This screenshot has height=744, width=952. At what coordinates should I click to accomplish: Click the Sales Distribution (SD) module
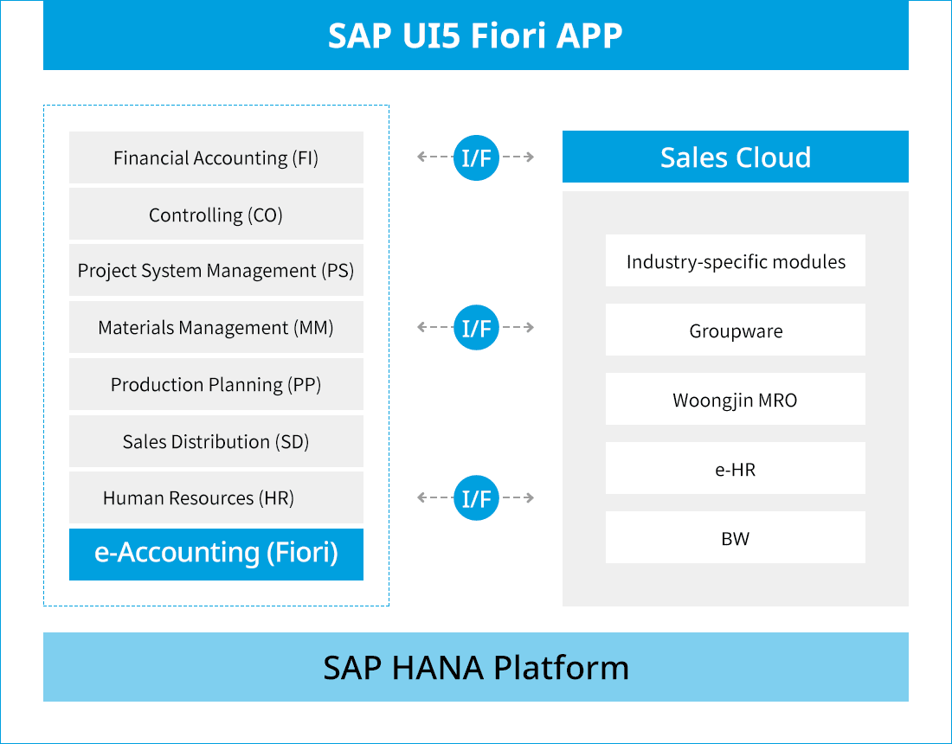click(216, 441)
